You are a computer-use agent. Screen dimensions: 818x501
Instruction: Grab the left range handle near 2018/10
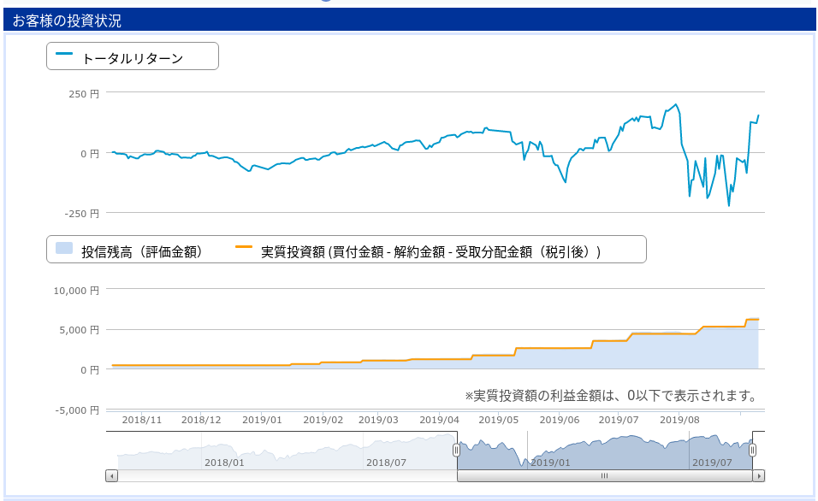456,450
